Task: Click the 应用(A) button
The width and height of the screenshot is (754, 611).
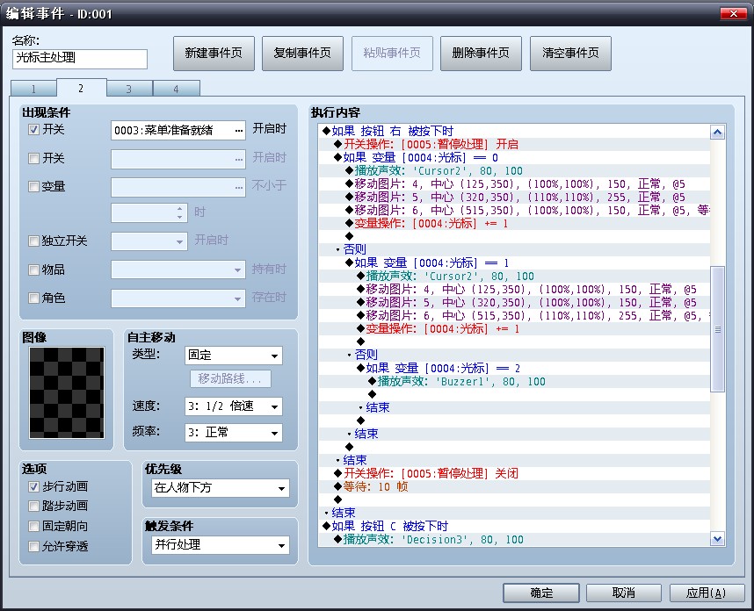Action: pos(706,593)
